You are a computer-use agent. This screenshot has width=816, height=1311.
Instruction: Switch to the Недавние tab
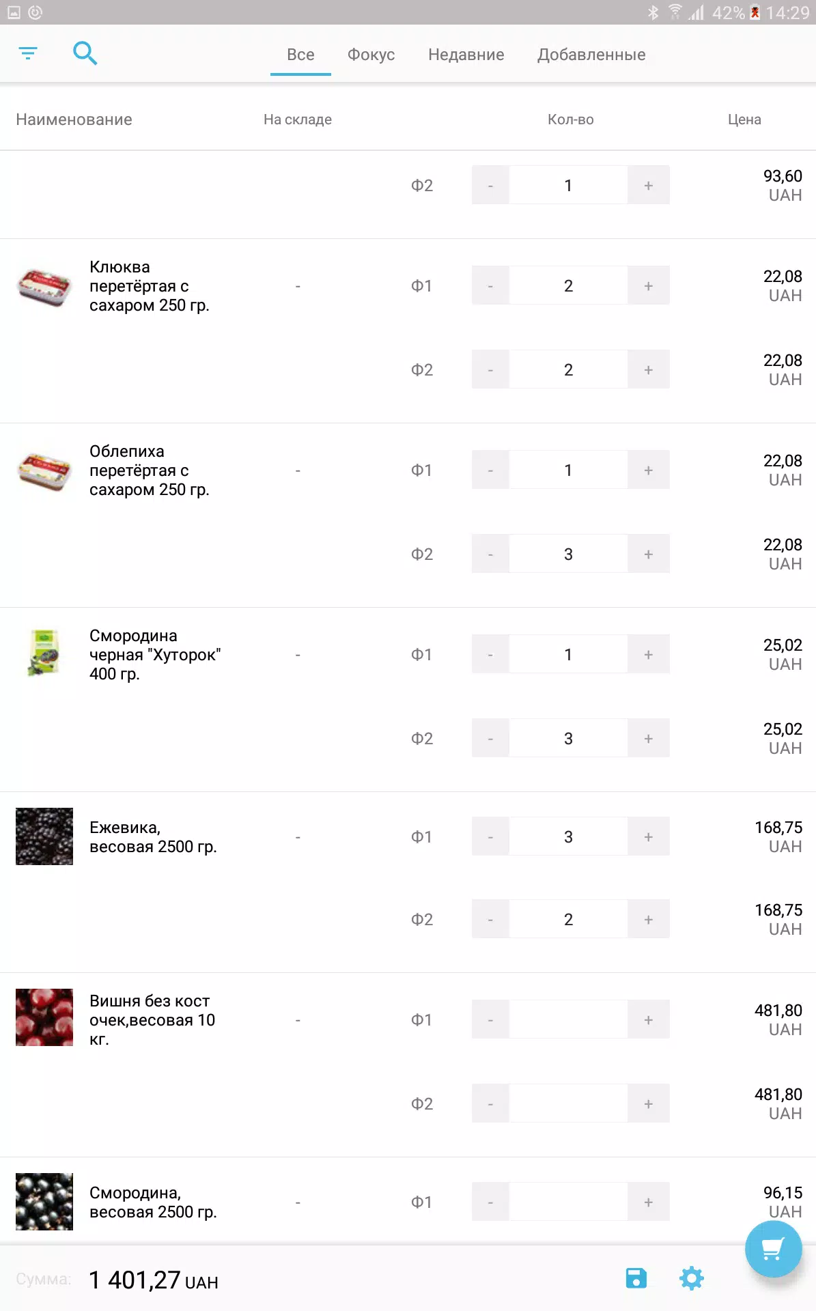tap(466, 55)
